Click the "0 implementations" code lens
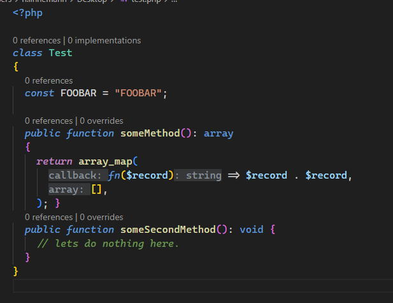The image size is (393, 303). [104, 40]
